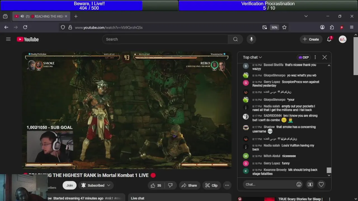The image size is (358, 201).
Task: Click the Join membership button
Action: [70, 185]
